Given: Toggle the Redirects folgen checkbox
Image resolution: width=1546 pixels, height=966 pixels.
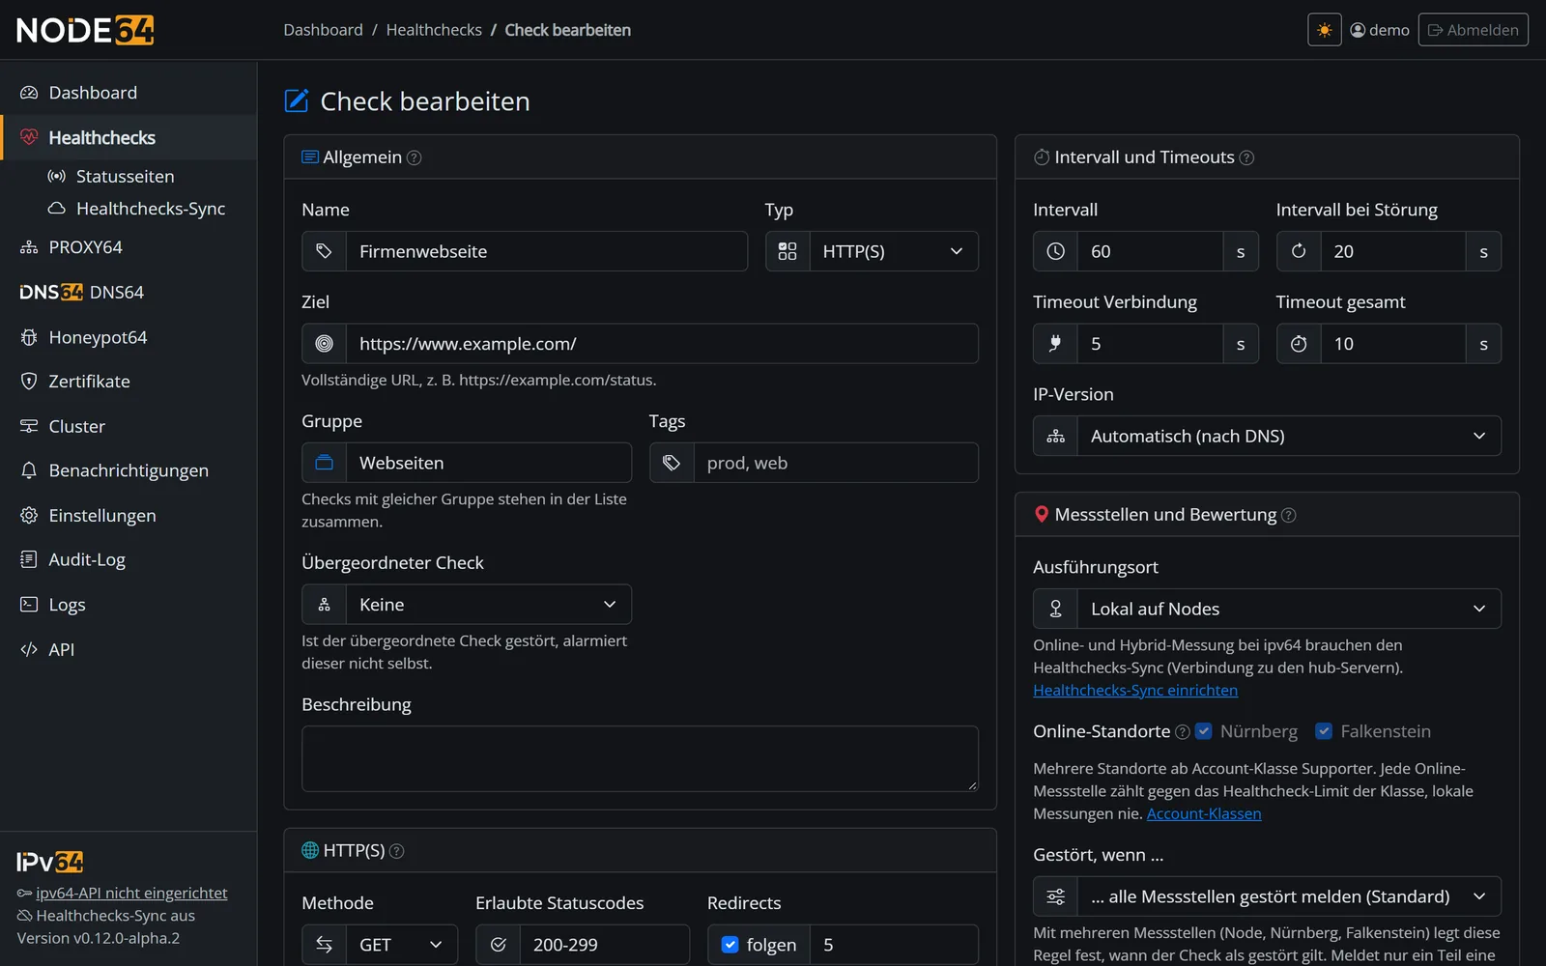Looking at the screenshot, I should coord(730,945).
